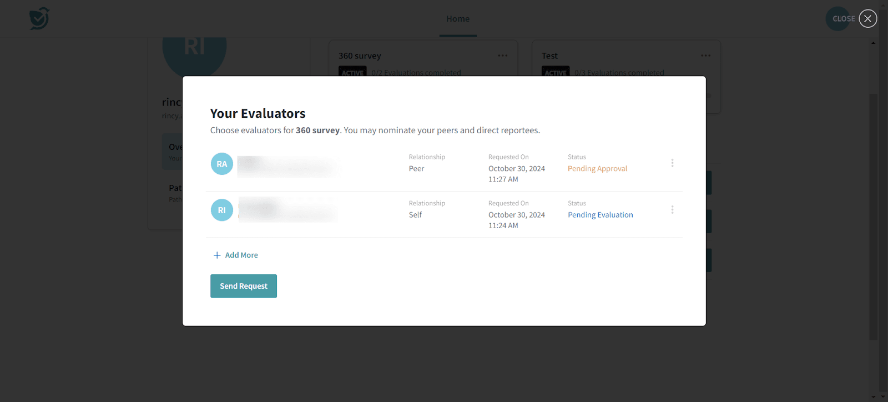The height and width of the screenshot is (402, 888).
Task: Open the three-dot menu for the Peer evaluator
Action: 672,163
